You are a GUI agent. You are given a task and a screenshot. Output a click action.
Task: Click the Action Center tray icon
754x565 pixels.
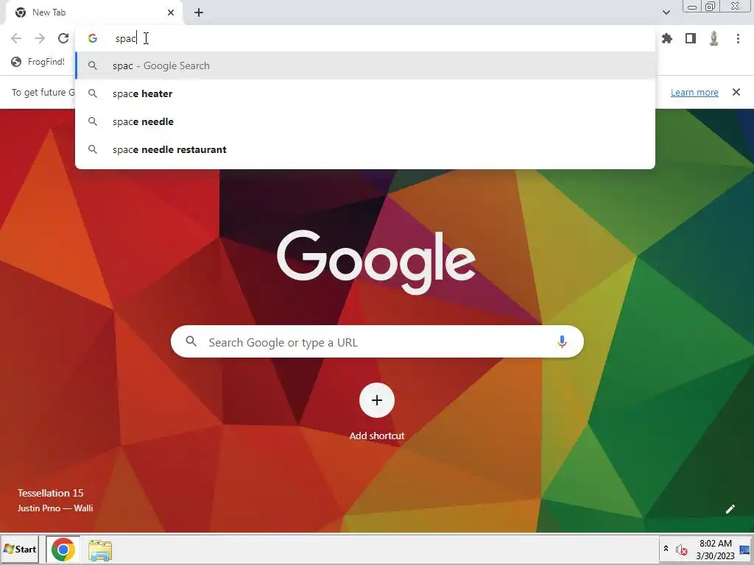(744, 550)
